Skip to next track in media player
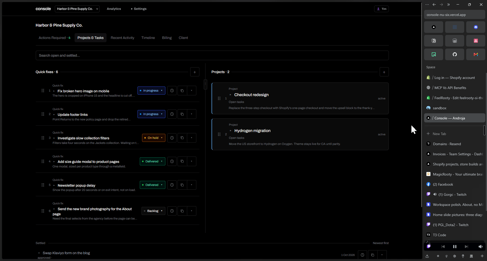The width and height of the screenshot is (487, 261). pyautogui.click(x=466, y=247)
